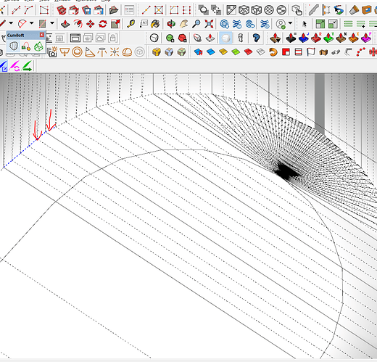Open the Rectangle shape tool dropdown arrow
Viewport: 377px width, 362px height.
(52, 23)
